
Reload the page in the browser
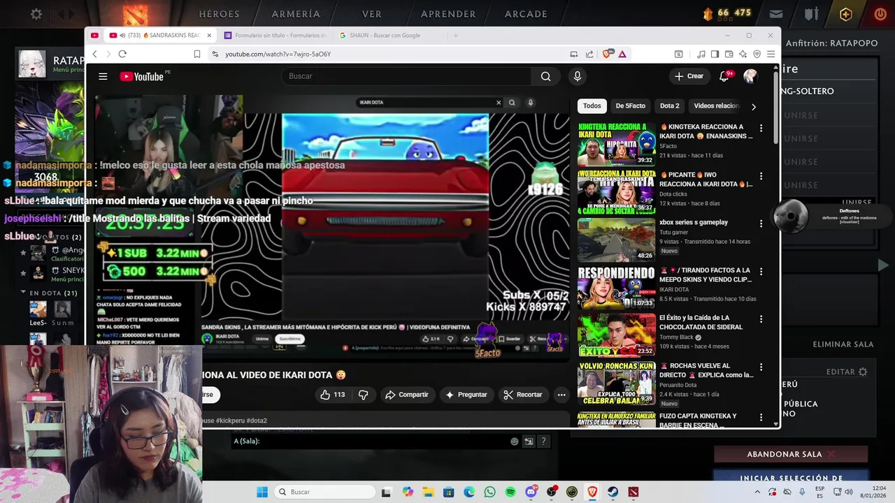122,54
